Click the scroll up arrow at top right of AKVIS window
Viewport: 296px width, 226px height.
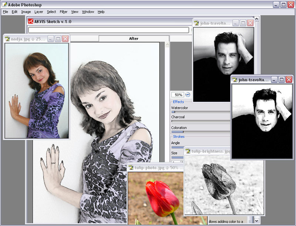pos(256,18)
